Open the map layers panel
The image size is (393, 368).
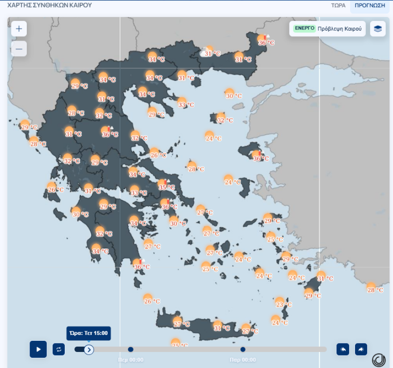pyautogui.click(x=378, y=29)
